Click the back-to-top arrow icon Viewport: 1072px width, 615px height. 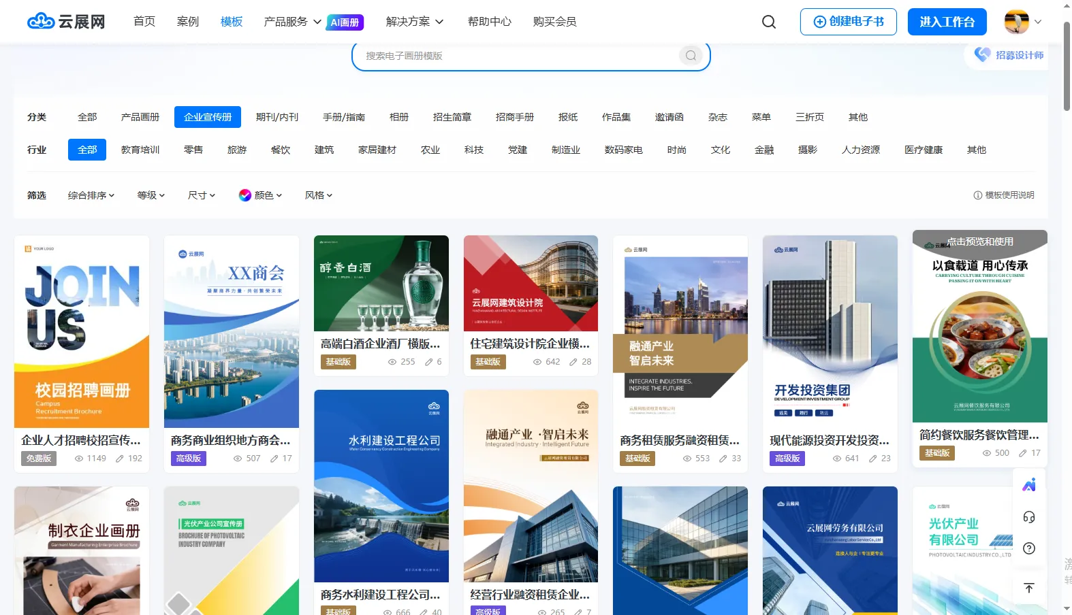(1029, 588)
